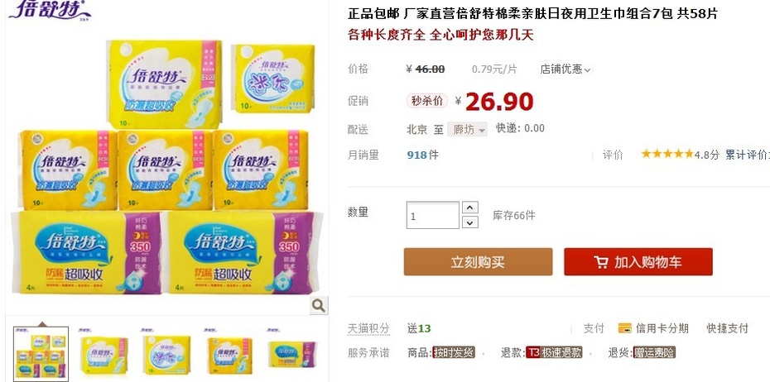Viewport: 770px width, 382px height.
Task: Click the 天猫积分 label link
Action: [x=368, y=328]
